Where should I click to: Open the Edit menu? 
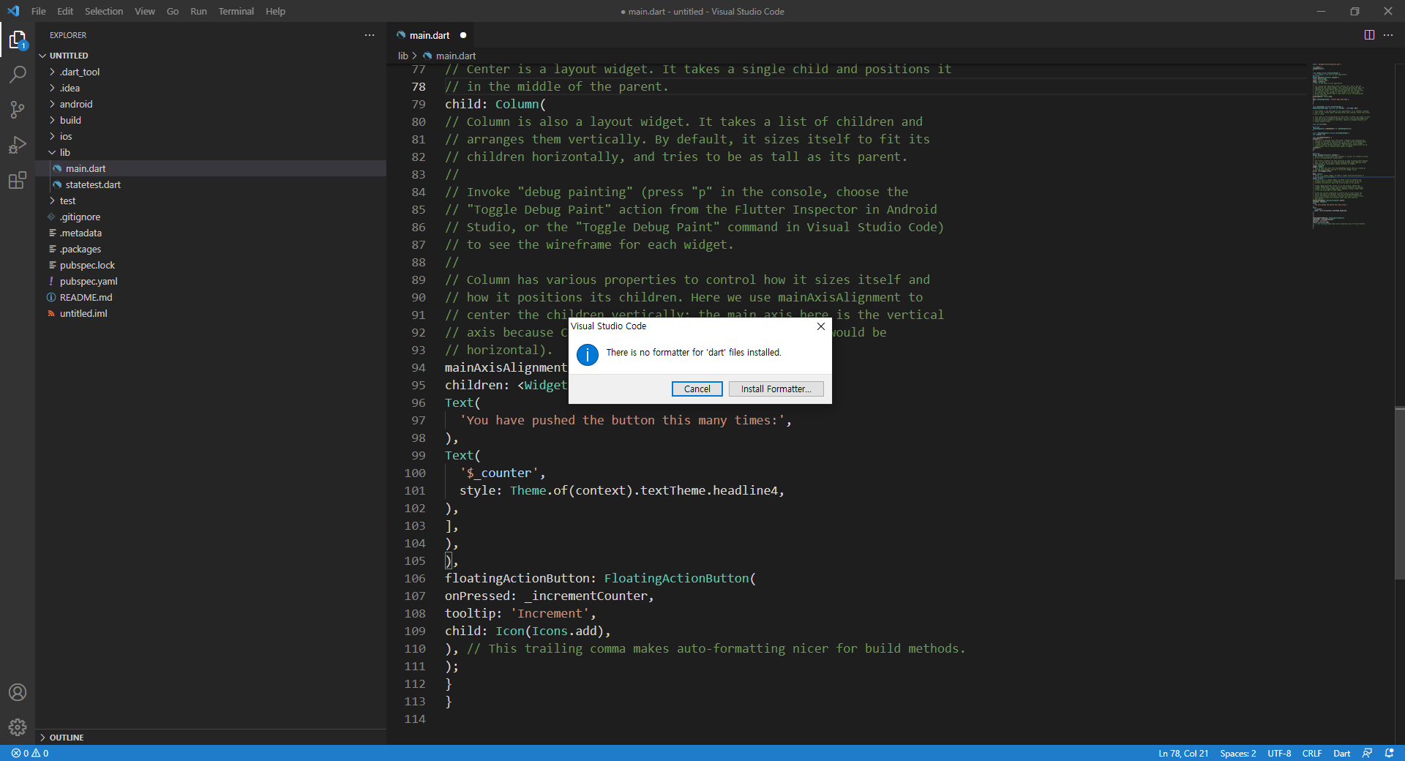tap(65, 11)
